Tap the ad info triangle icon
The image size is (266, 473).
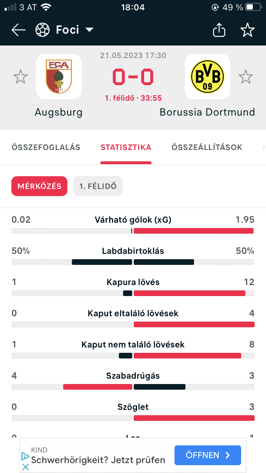click(25, 456)
